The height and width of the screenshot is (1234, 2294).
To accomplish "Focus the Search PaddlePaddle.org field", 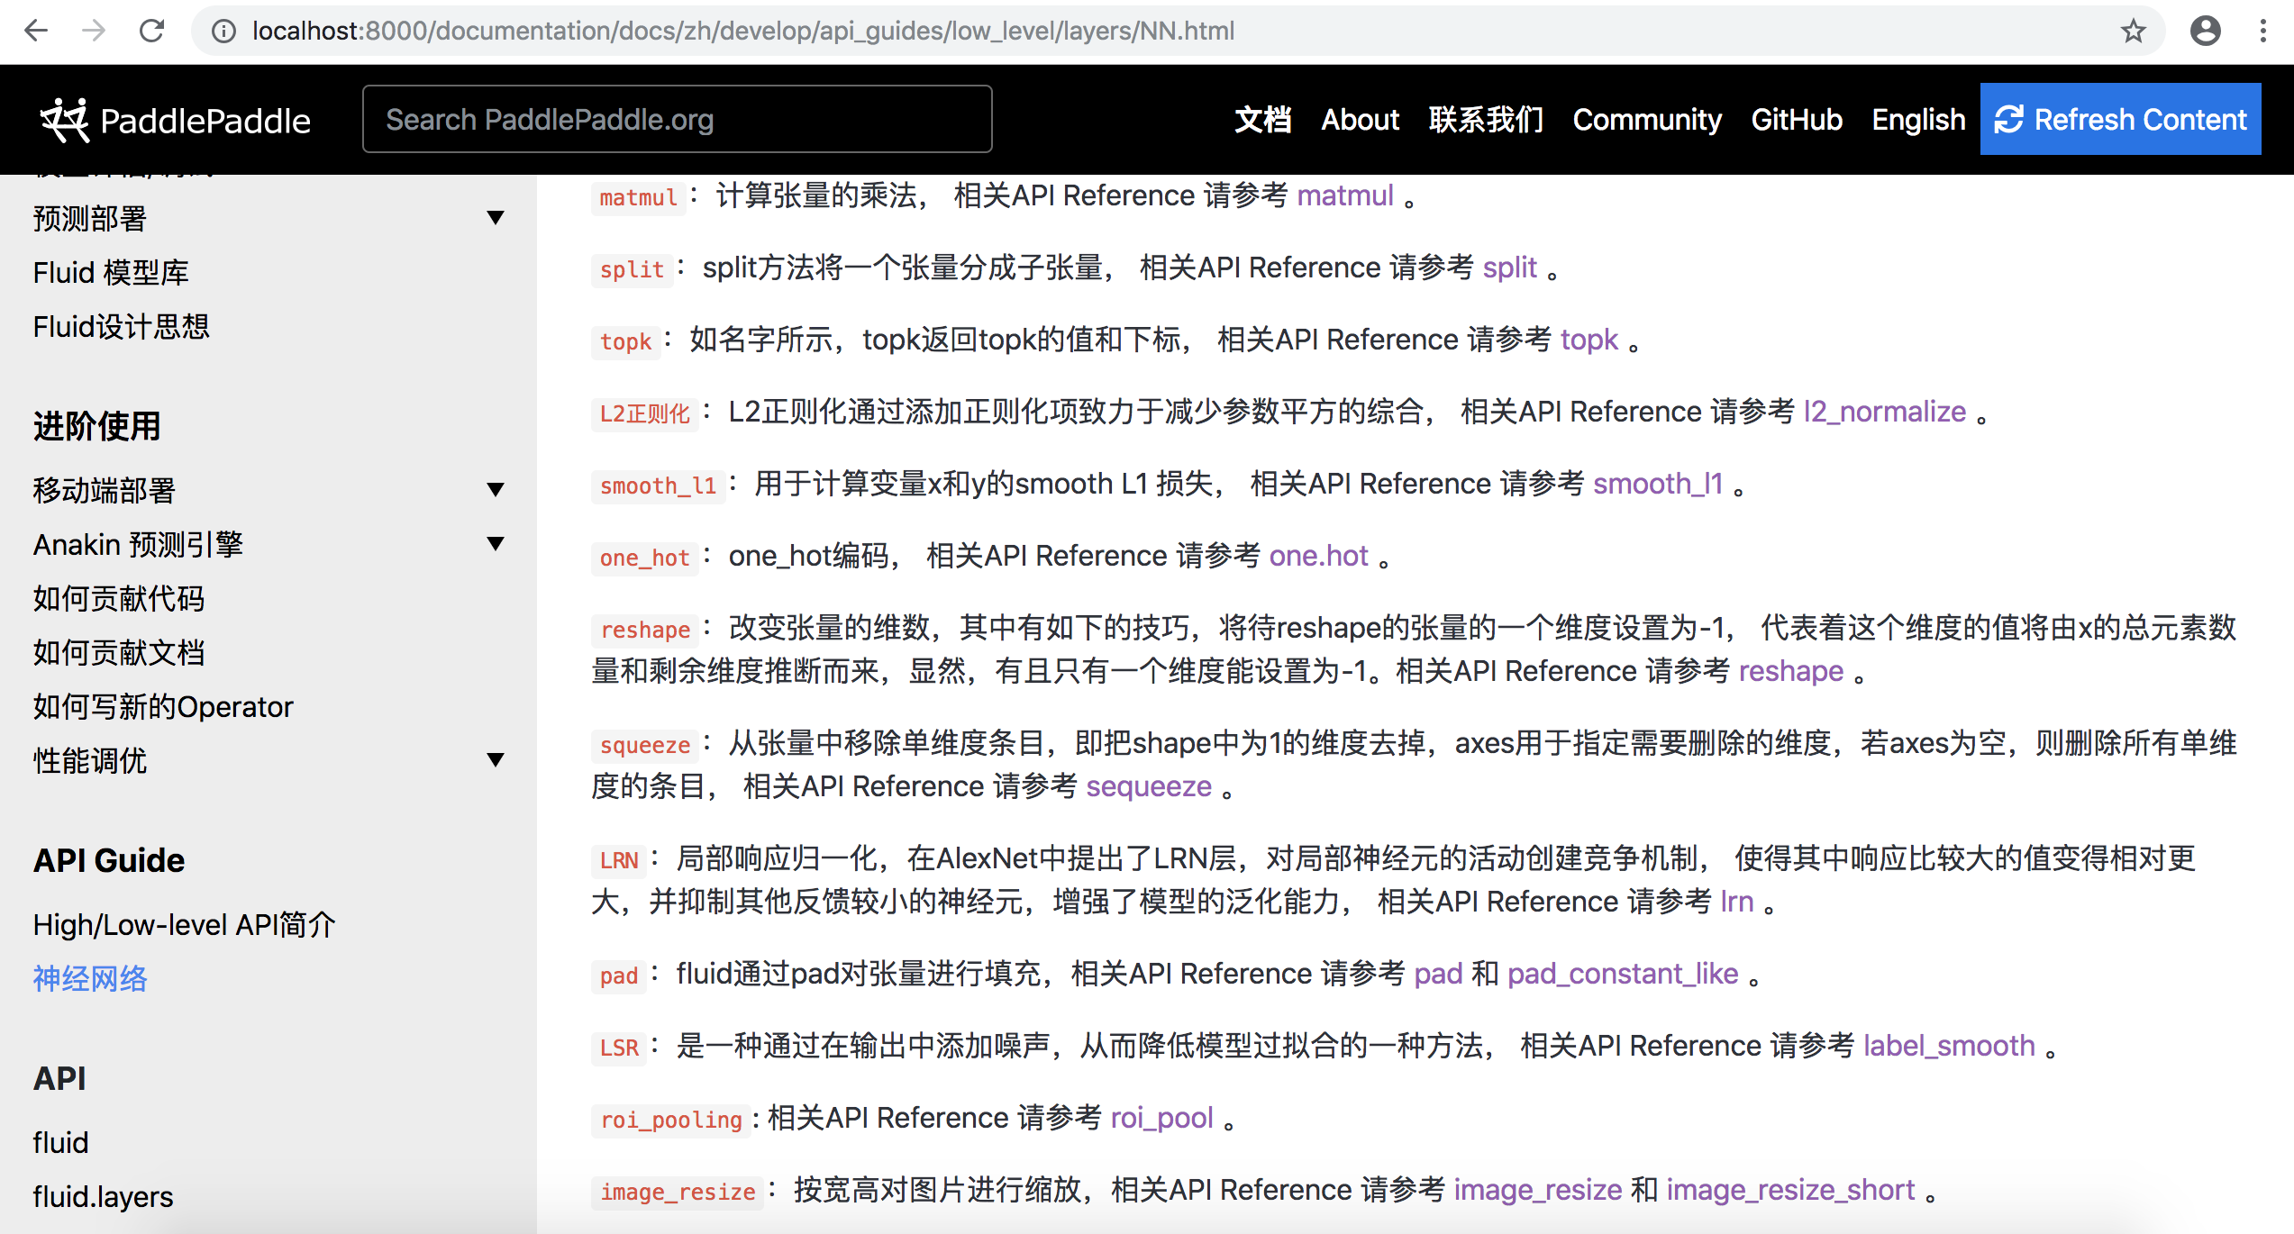I will click(677, 120).
